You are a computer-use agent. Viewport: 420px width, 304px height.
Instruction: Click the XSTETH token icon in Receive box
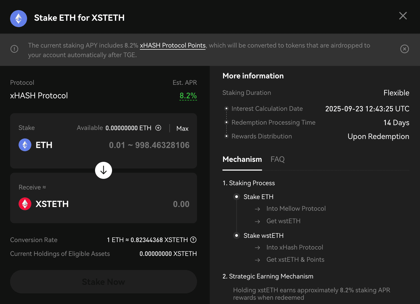click(25, 204)
